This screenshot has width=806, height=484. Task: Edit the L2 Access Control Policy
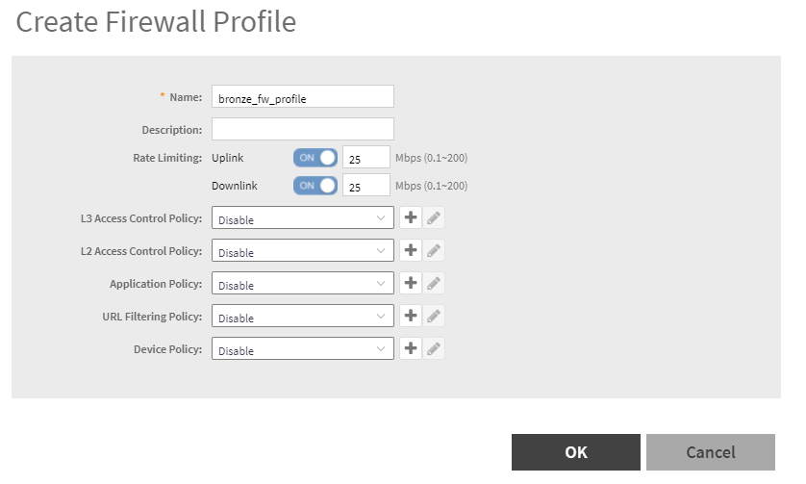434,251
